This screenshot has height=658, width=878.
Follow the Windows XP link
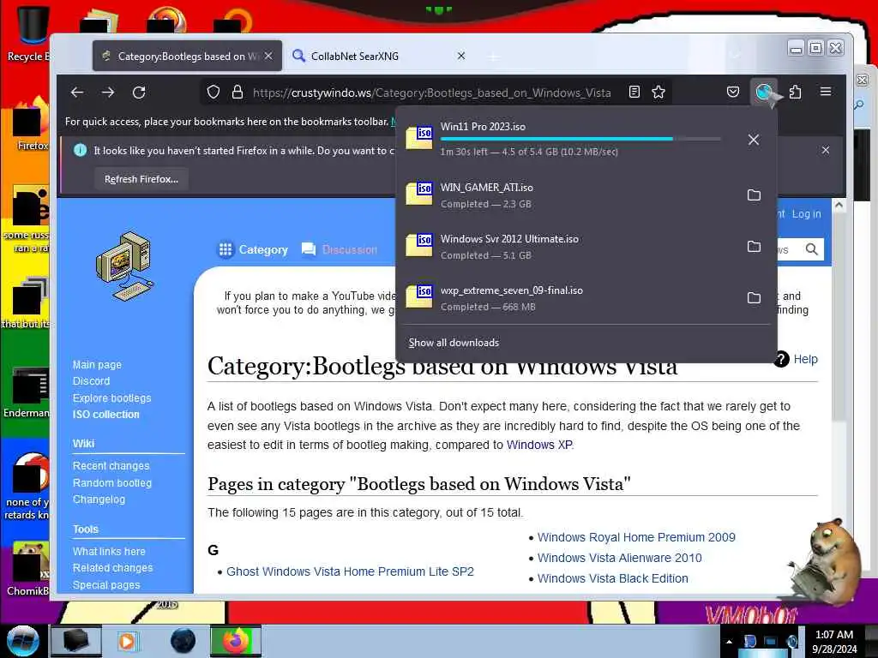pyautogui.click(x=539, y=445)
